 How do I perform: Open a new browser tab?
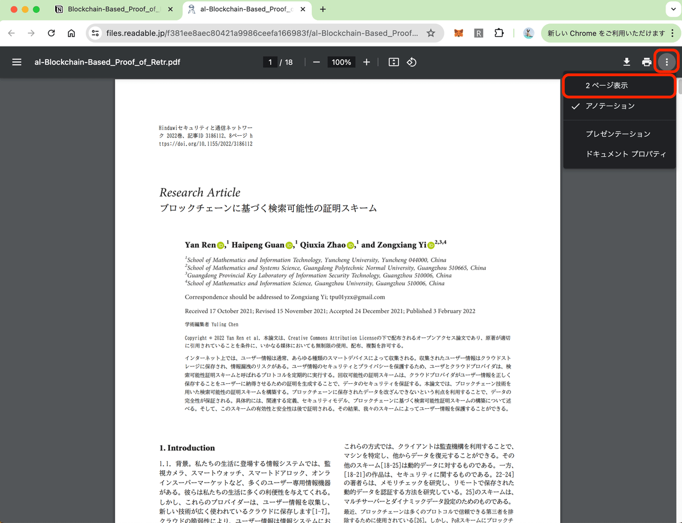coord(323,9)
